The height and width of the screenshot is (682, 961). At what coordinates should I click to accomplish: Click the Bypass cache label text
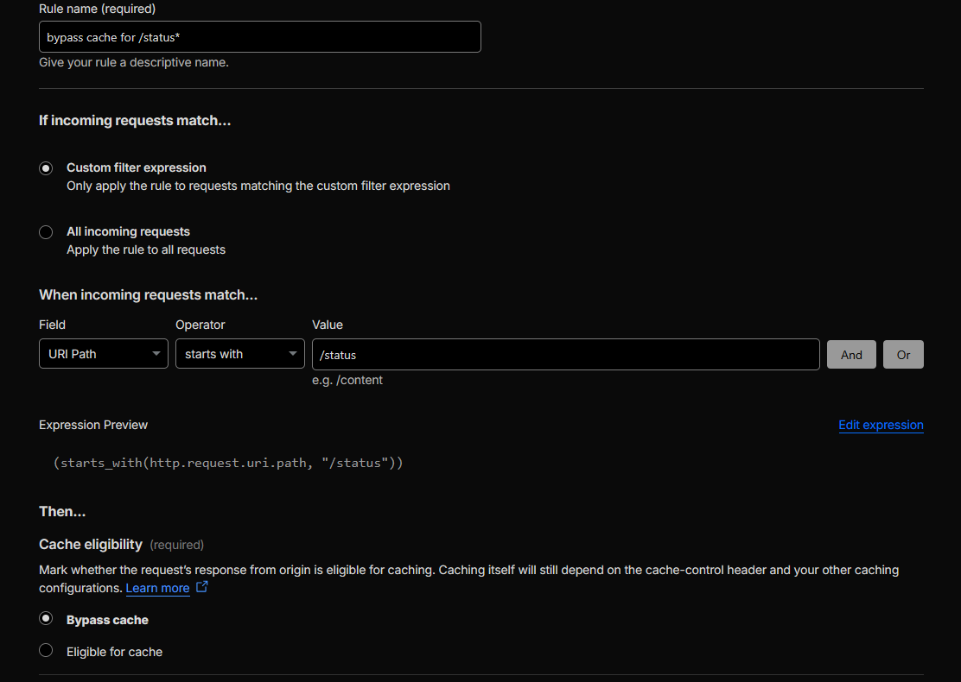click(107, 620)
